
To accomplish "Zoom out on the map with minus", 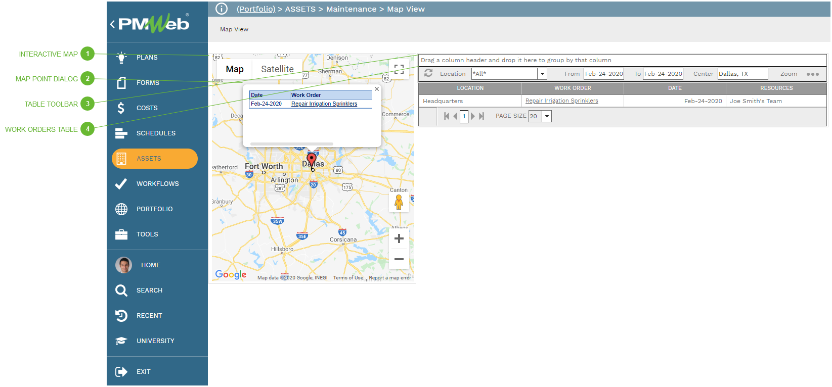I will [399, 259].
